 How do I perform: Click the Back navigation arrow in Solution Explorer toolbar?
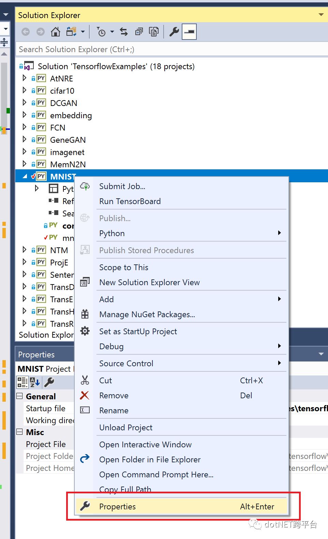(x=26, y=32)
